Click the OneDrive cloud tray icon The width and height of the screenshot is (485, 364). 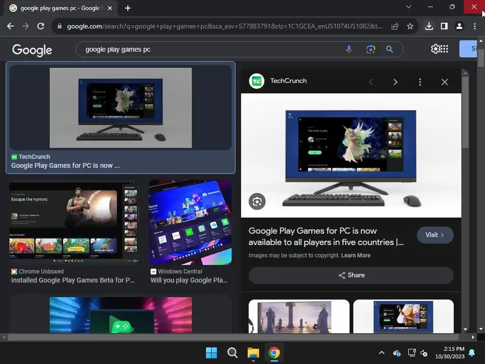click(x=397, y=353)
